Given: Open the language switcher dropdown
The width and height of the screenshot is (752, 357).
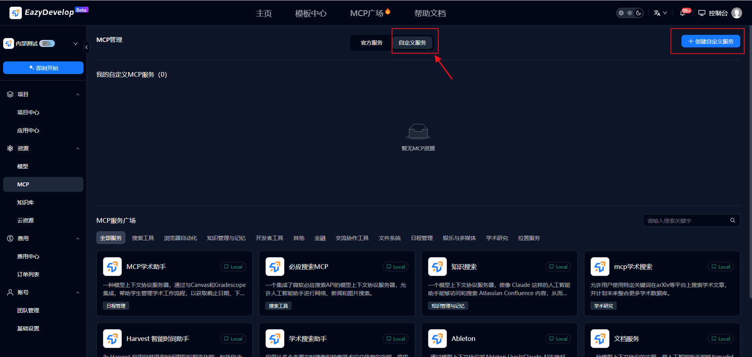Looking at the screenshot, I should pos(660,13).
